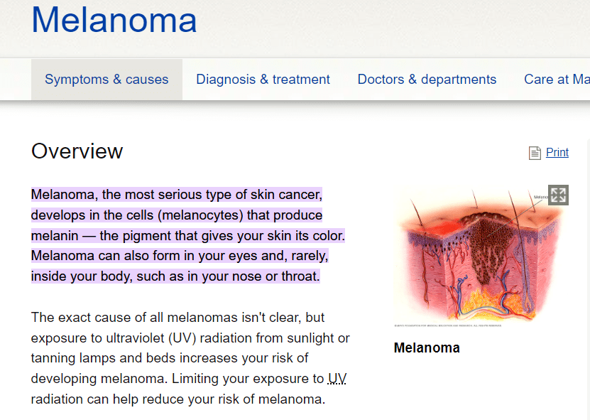
Task: Open the Doctors & departments tab
Action: point(427,80)
